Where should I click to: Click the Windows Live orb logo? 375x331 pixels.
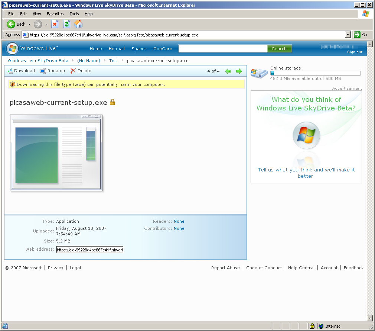[12, 49]
